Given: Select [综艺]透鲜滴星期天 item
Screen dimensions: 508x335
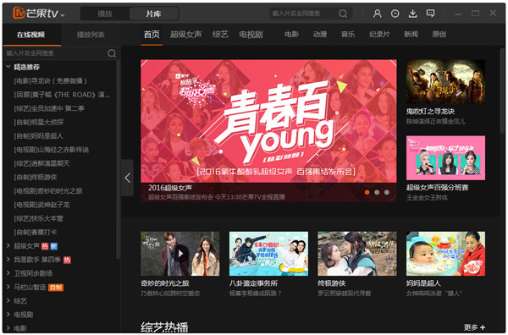Looking at the screenshot, I should [x=41, y=163].
